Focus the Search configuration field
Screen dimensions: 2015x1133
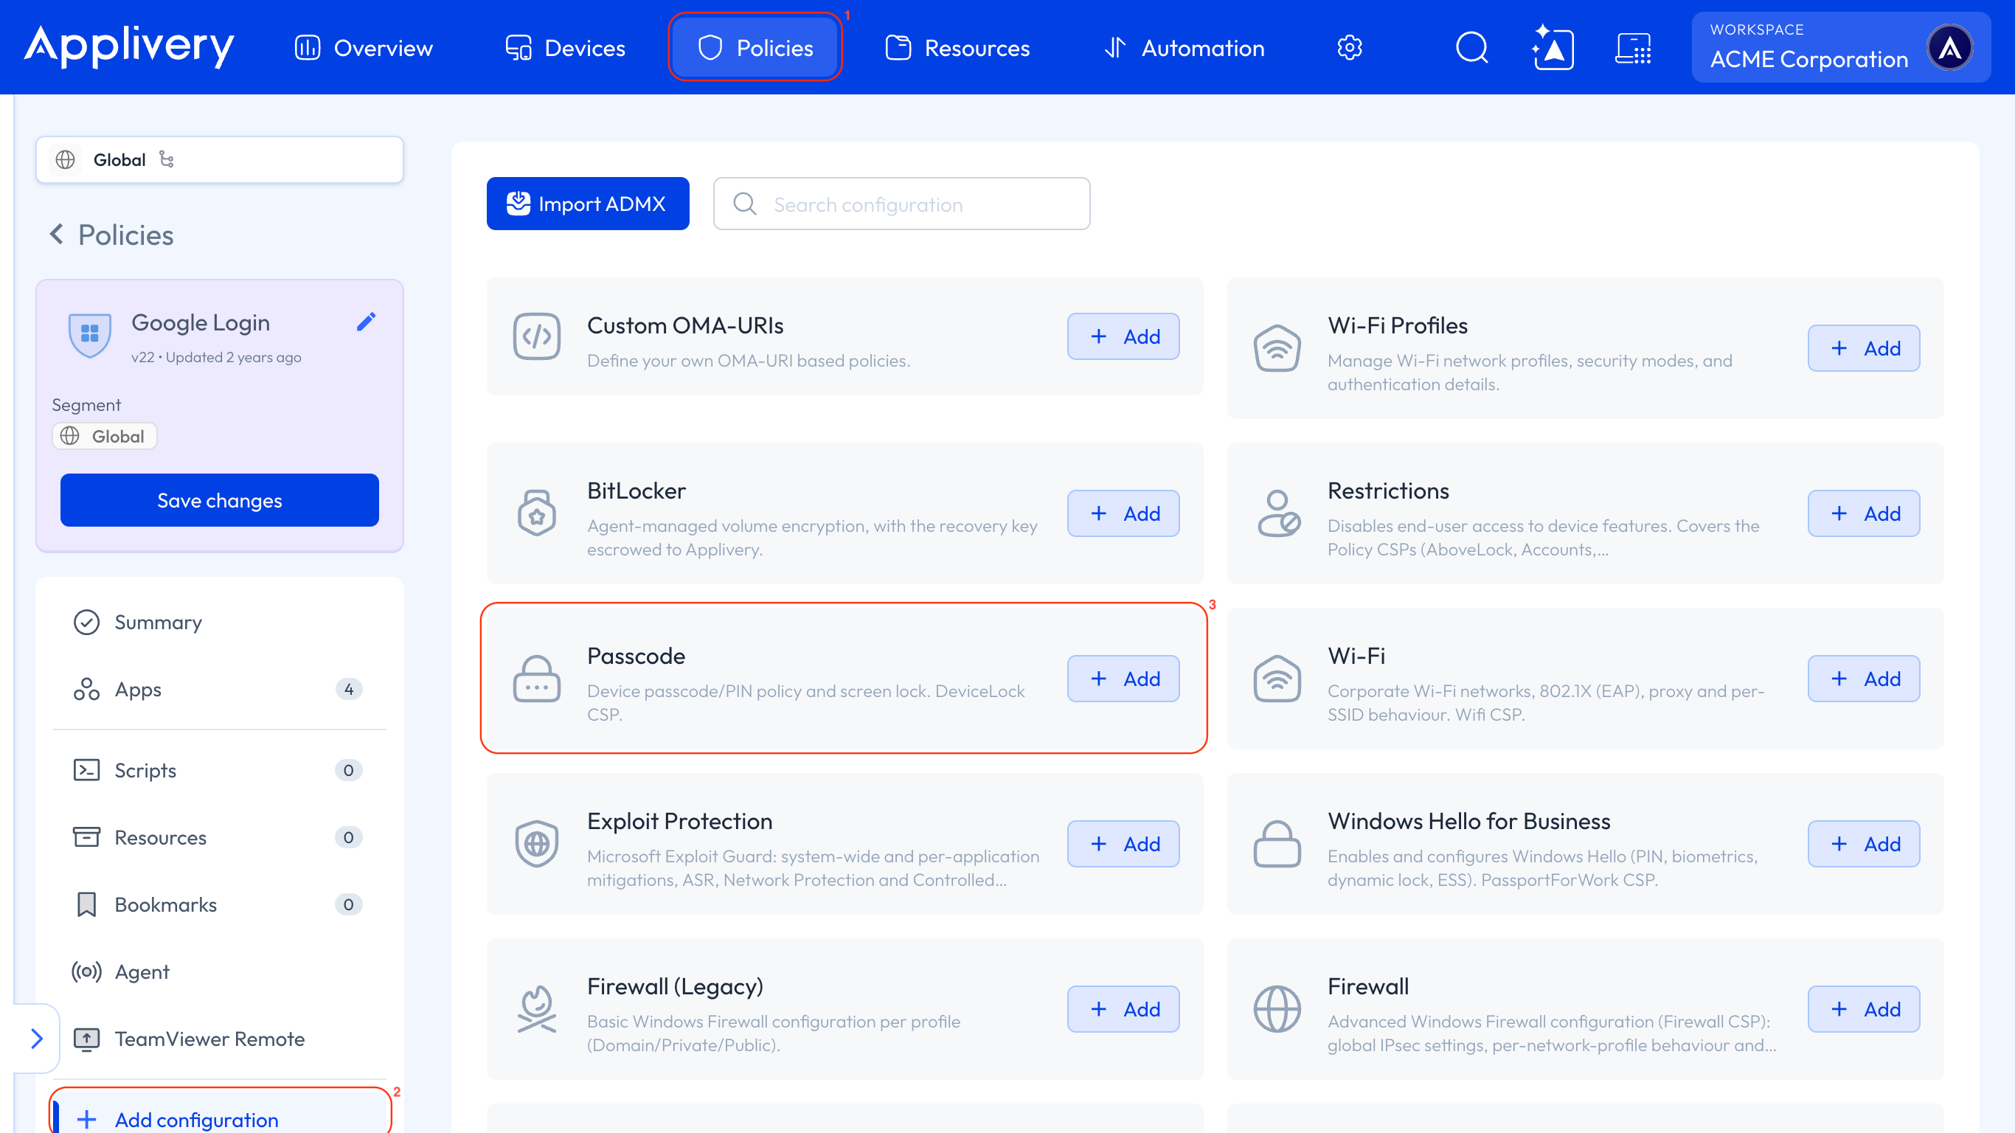(x=902, y=204)
